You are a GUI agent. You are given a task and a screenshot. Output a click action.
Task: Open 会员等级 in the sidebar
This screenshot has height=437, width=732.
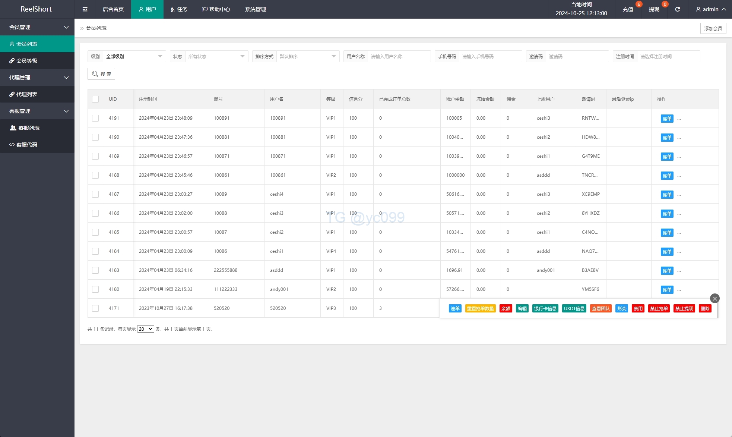click(27, 61)
